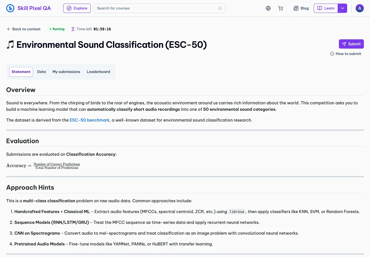
Task: Click the search magnifier icon
Action: [220, 8]
